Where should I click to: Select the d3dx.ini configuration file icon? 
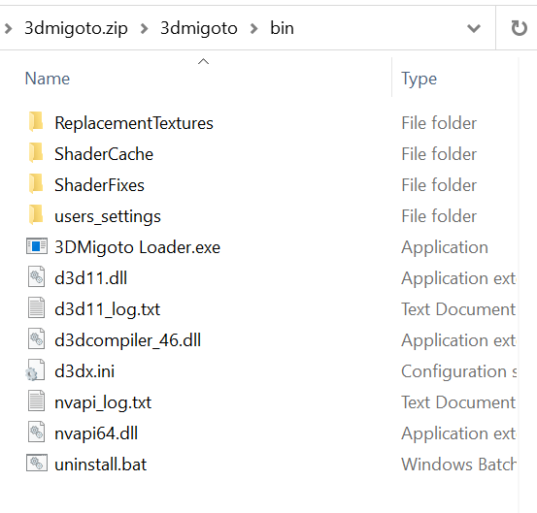click(x=35, y=370)
